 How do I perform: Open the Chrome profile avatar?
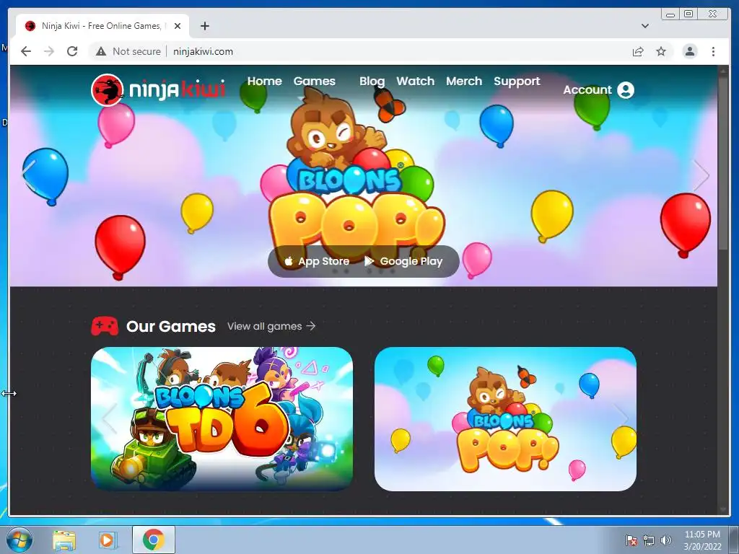click(x=690, y=51)
